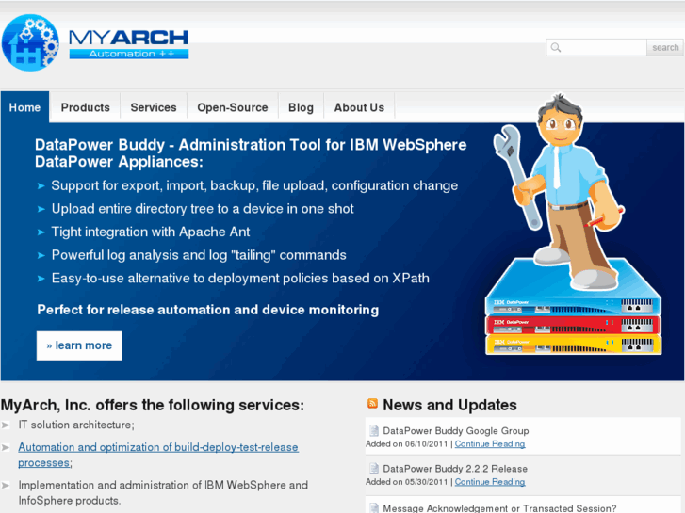
Task: Click the » learn more button
Action: click(79, 345)
